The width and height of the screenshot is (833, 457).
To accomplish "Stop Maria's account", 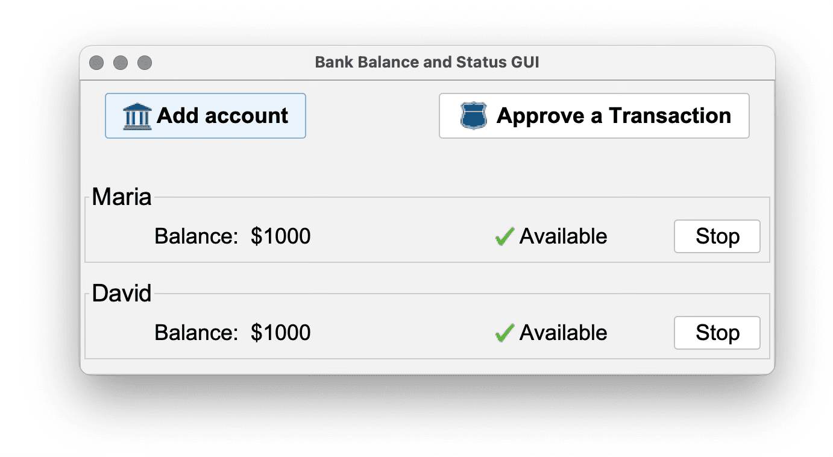I will (717, 236).
